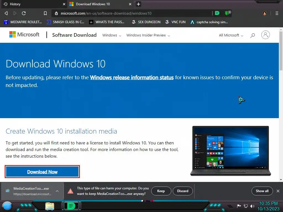Open the green shield extension with badge

(x=228, y=13)
